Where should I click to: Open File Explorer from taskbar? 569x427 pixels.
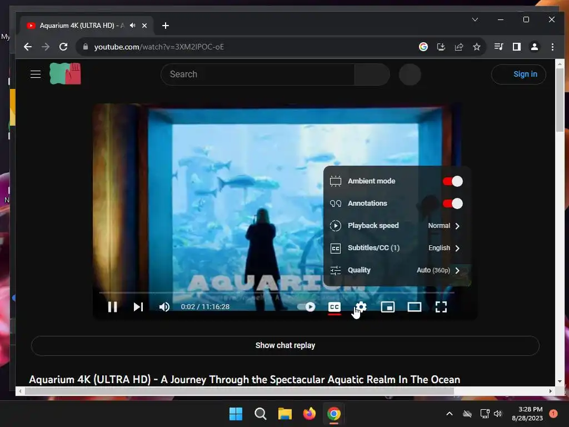(x=285, y=414)
